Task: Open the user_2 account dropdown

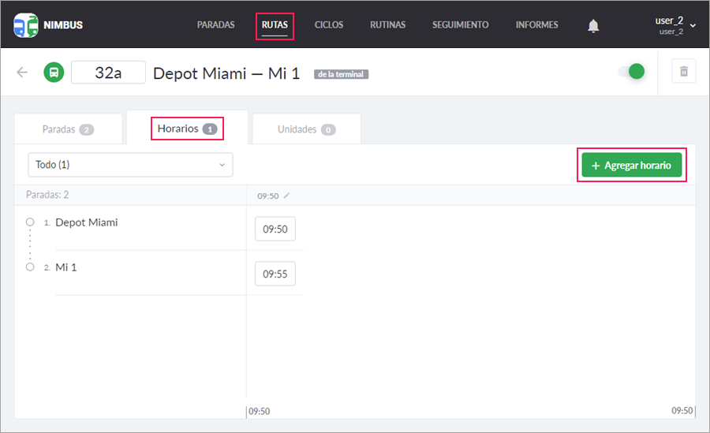Action: point(674,25)
